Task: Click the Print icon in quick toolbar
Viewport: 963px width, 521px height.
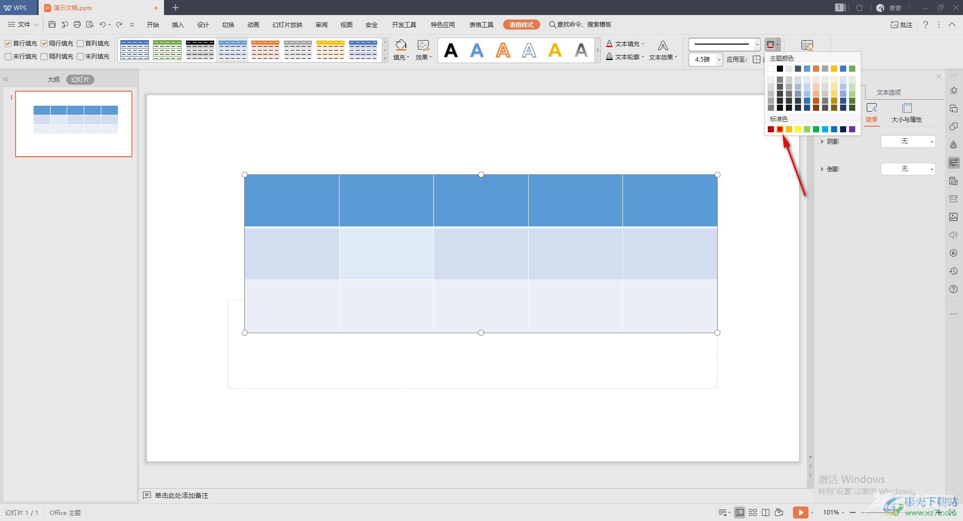Action: click(77, 25)
